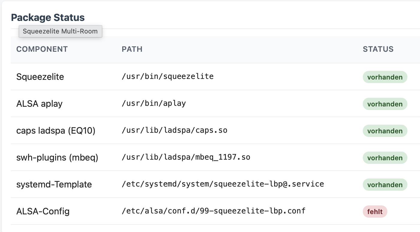Viewport: 420px width, 232px height.
Task: Select the ALSA aplay component name
Action: [x=39, y=104]
